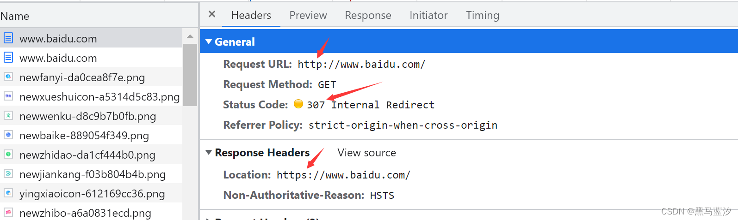Image resolution: width=738 pixels, height=220 pixels.
Task: Click the newbaike PNG file icon
Action: point(8,135)
